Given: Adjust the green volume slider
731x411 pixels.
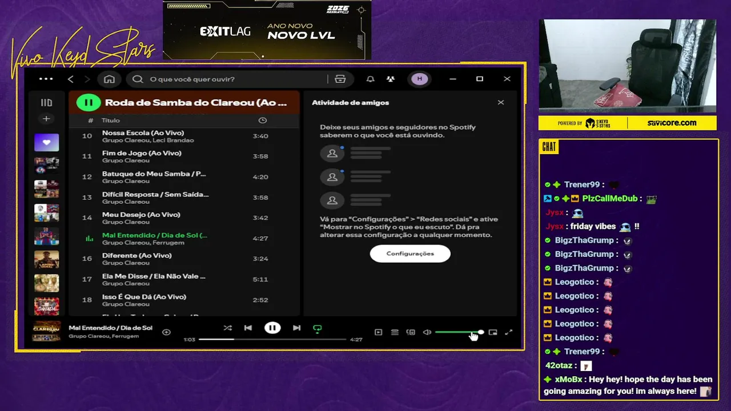Looking at the screenshot, I should click(x=459, y=332).
